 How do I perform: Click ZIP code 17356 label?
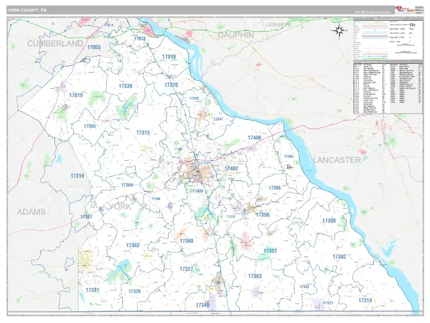click(263, 215)
